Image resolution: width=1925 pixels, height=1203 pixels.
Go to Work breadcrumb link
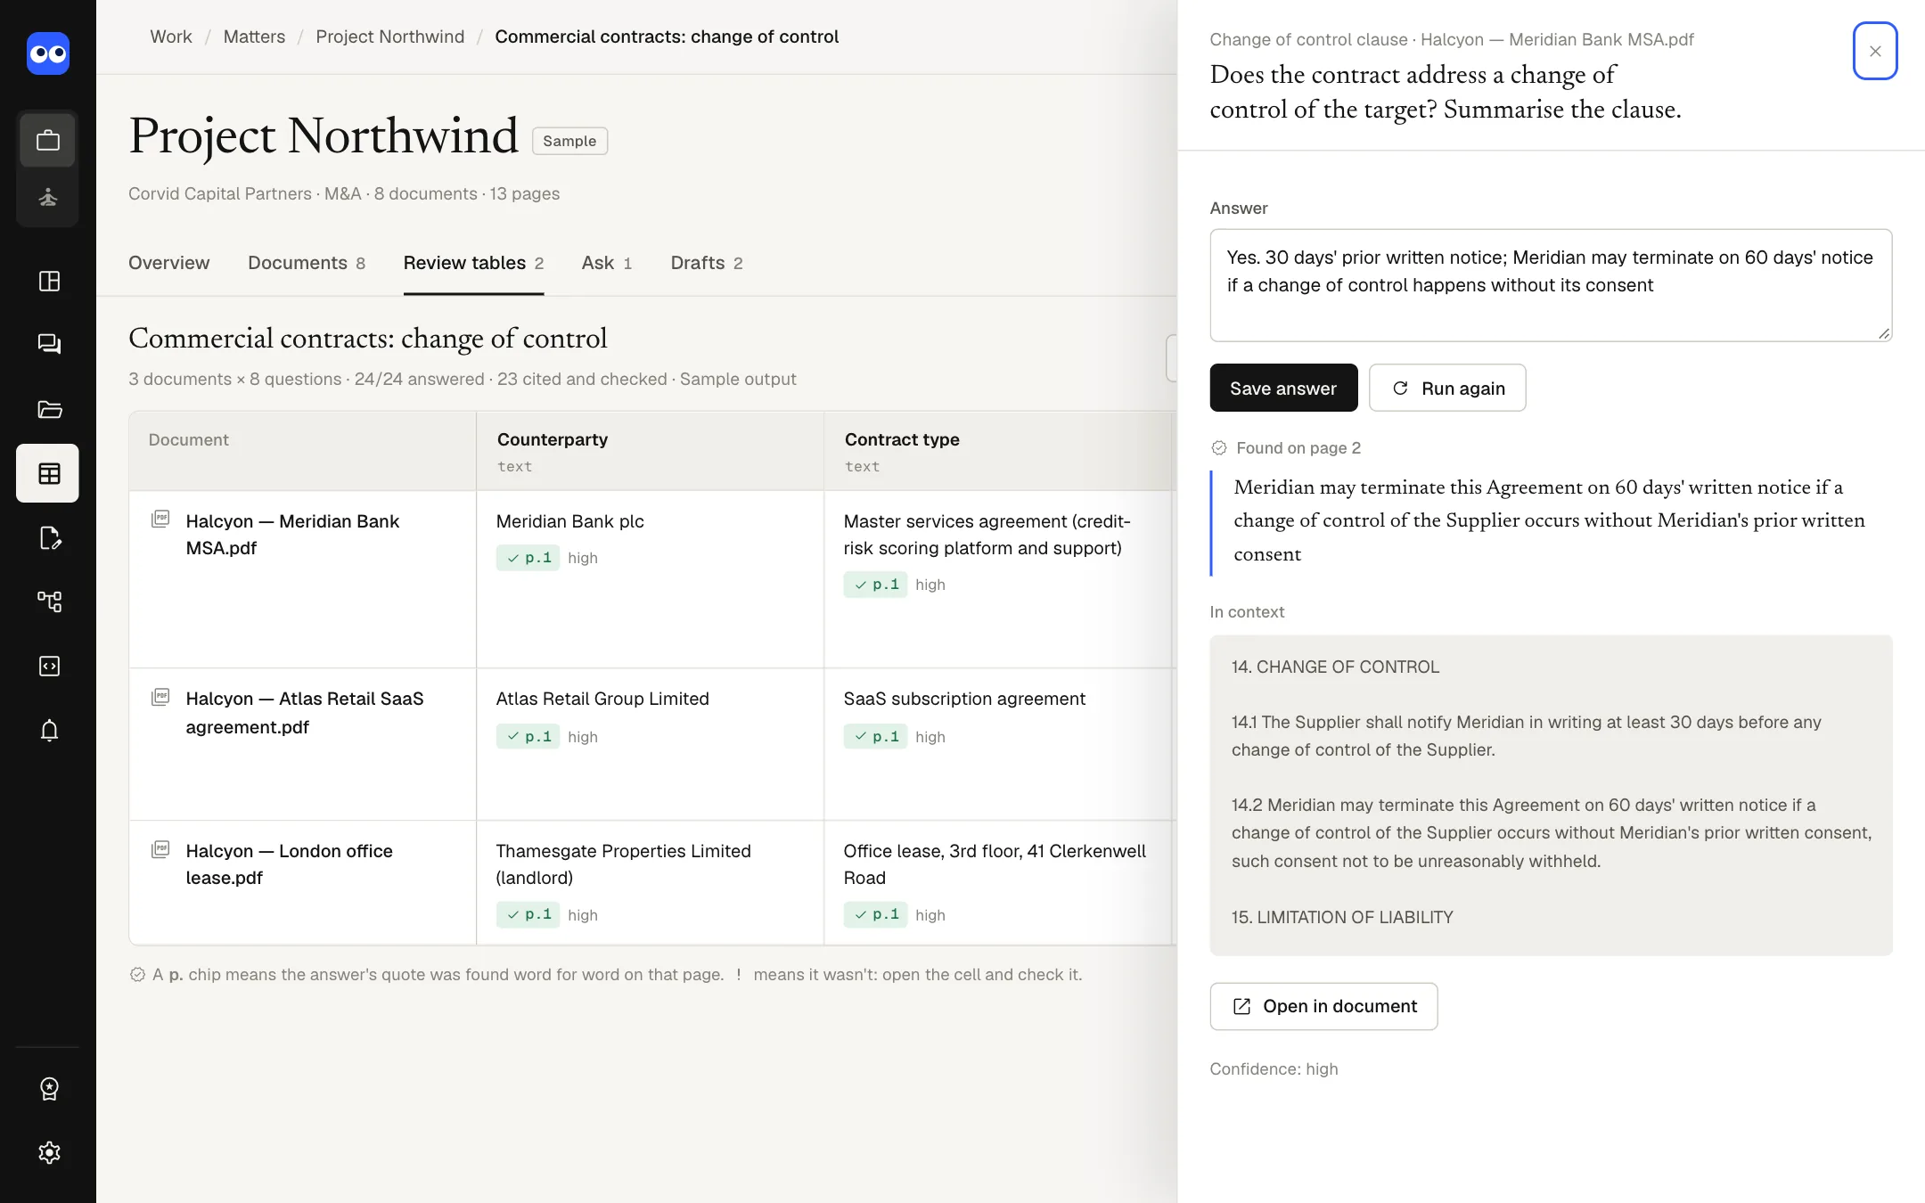171,37
